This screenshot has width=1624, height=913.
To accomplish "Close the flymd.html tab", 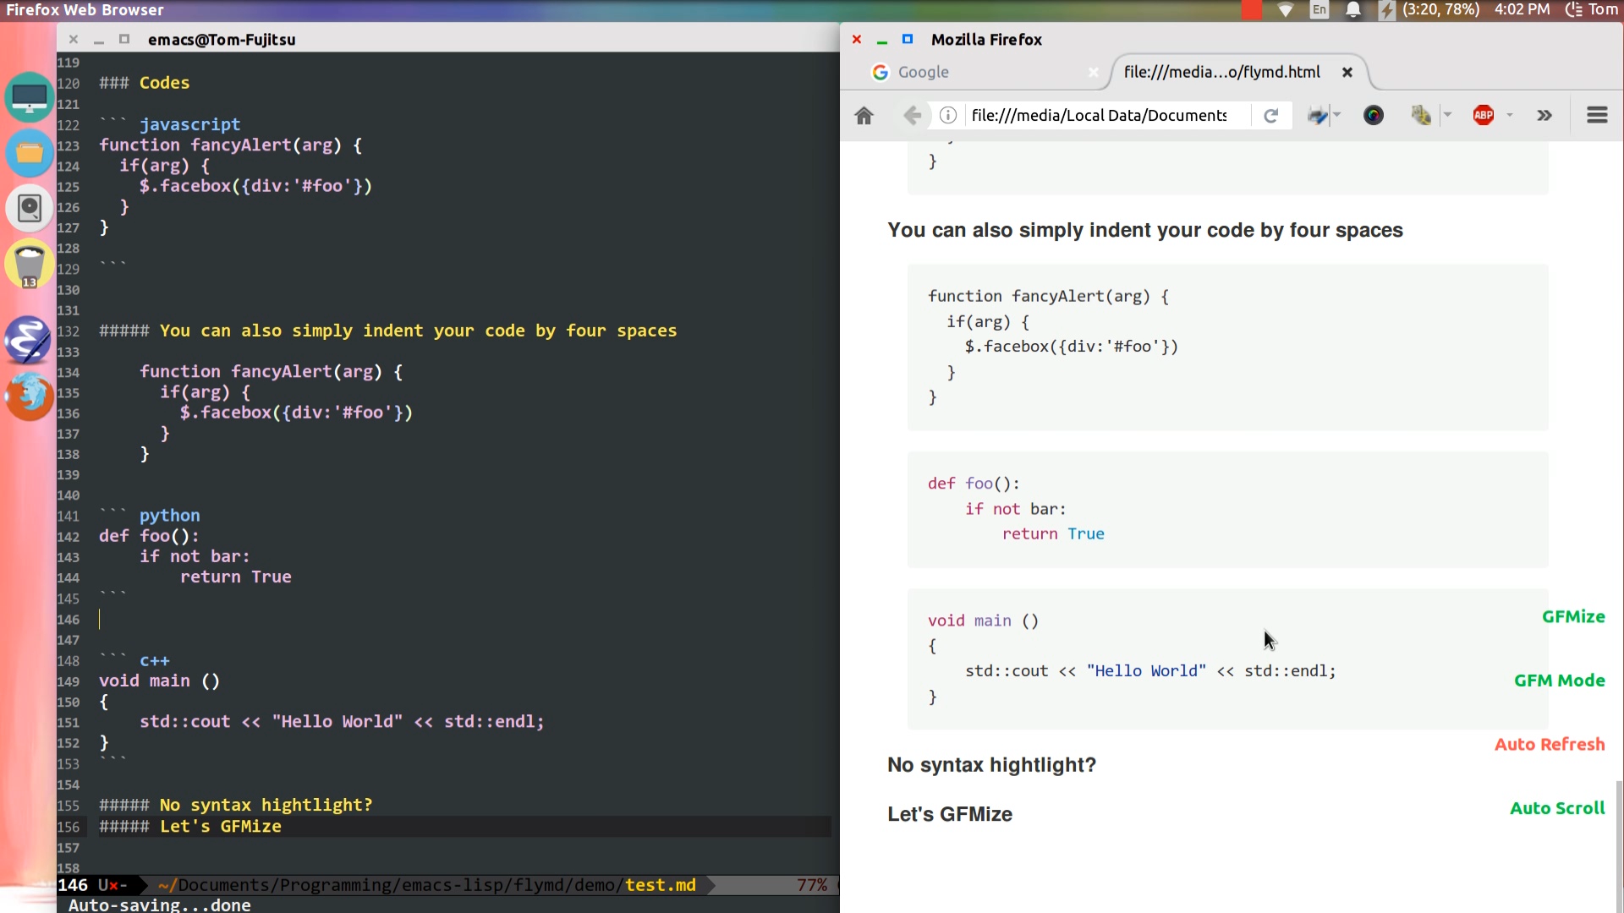I will pos(1347,73).
